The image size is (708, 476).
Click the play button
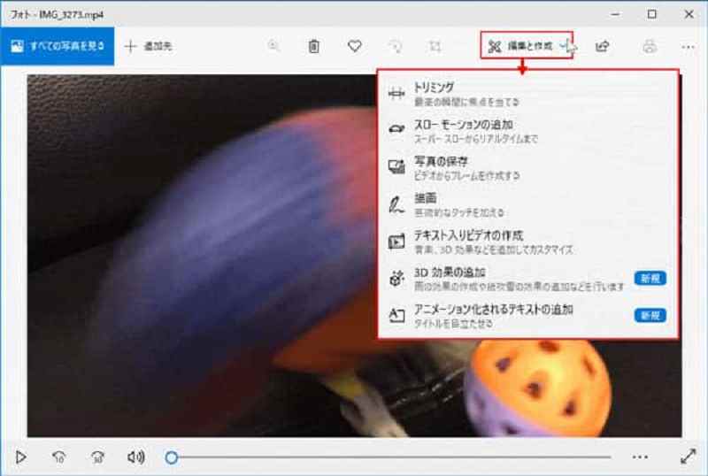point(20,457)
